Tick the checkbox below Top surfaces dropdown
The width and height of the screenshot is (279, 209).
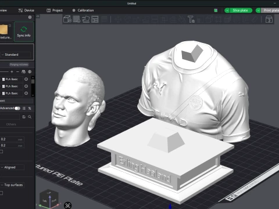pyautogui.click(x=1, y=193)
